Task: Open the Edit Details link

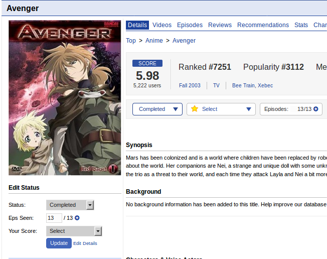Action: pyautogui.click(x=85, y=243)
